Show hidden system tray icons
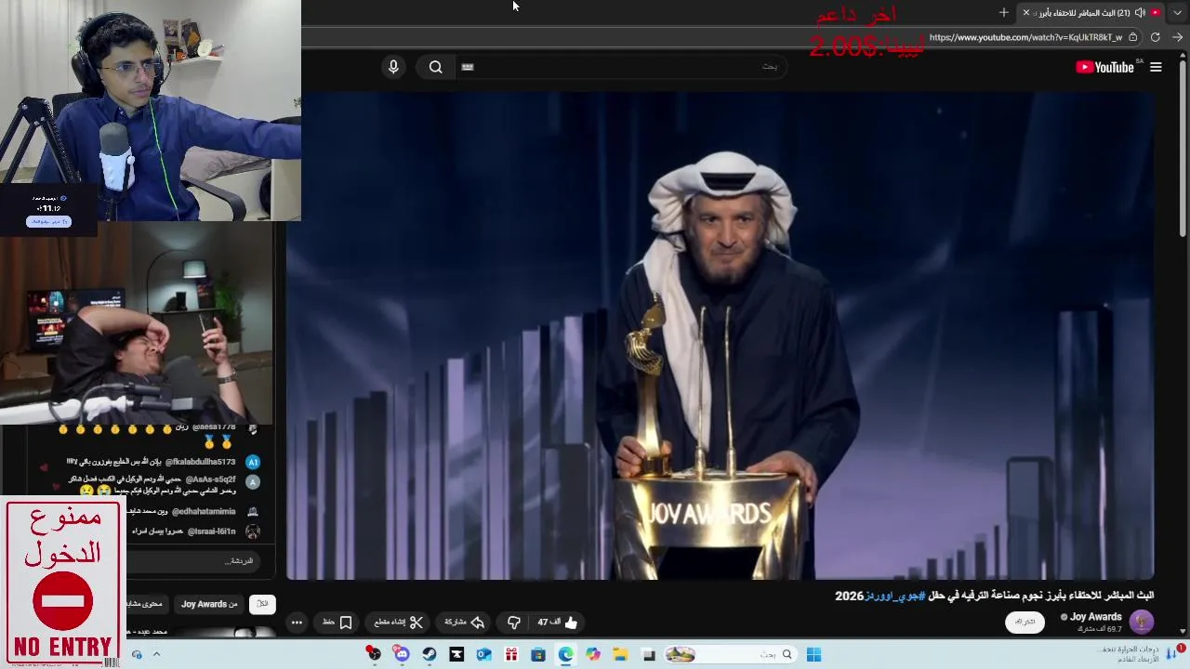 156,655
